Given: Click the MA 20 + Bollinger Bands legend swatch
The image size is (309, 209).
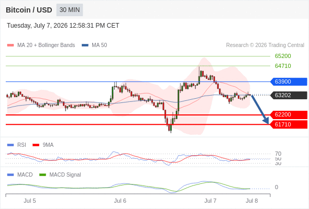Looking at the screenshot, I should (x=10, y=45).
